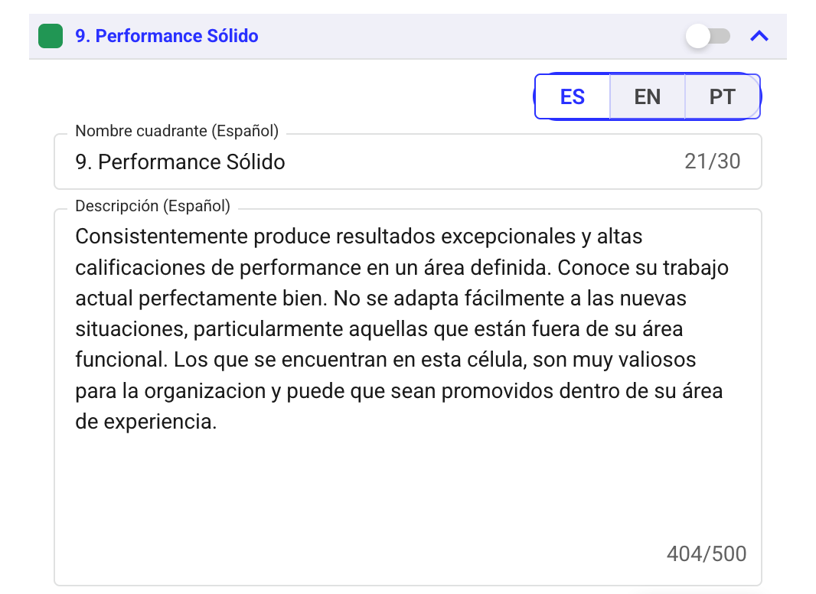
Task: Click the green quadrant color swatch
Action: tap(51, 36)
